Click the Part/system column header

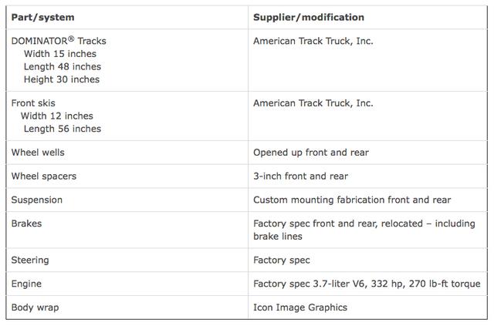point(43,17)
